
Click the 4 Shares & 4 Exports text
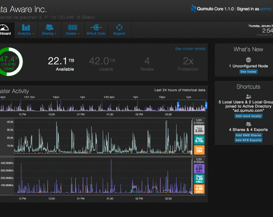248,130
